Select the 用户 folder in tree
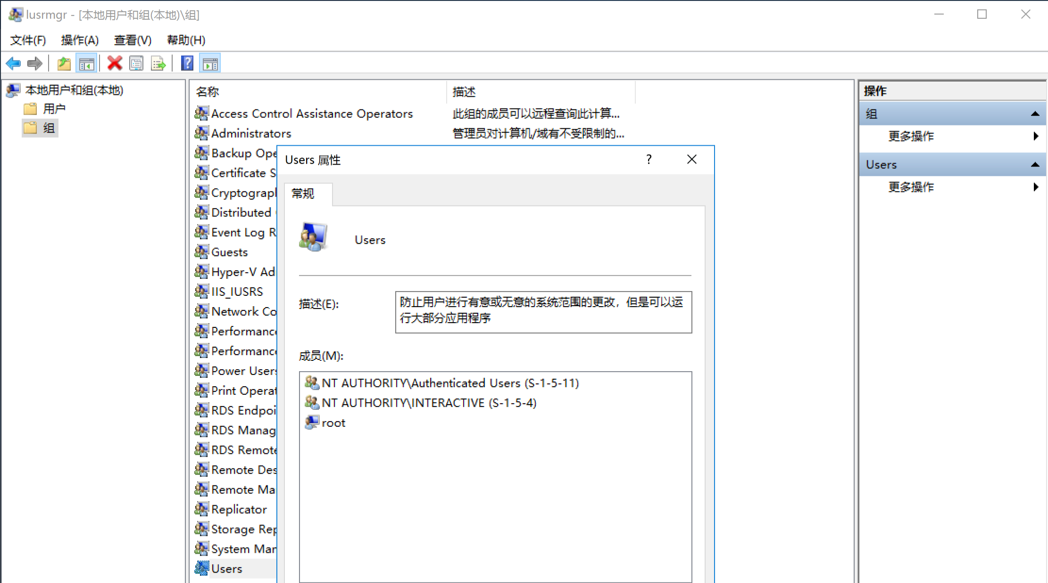Image resolution: width=1048 pixels, height=583 pixels. (54, 109)
